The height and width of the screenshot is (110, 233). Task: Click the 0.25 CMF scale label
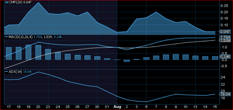click(224, 6)
